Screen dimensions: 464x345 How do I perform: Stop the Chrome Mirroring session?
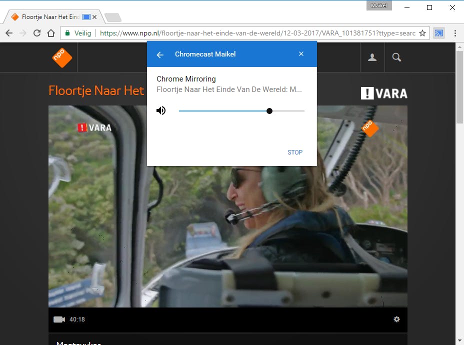(x=295, y=152)
